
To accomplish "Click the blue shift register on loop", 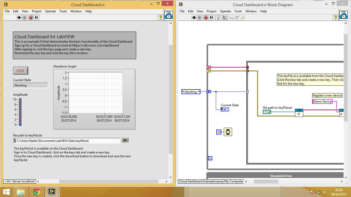I will click(x=209, y=92).
